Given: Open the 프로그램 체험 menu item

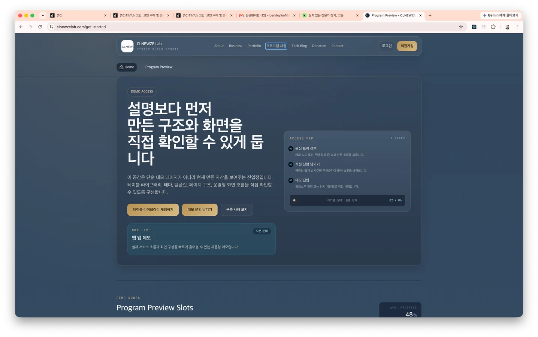Looking at the screenshot, I should 276,46.
